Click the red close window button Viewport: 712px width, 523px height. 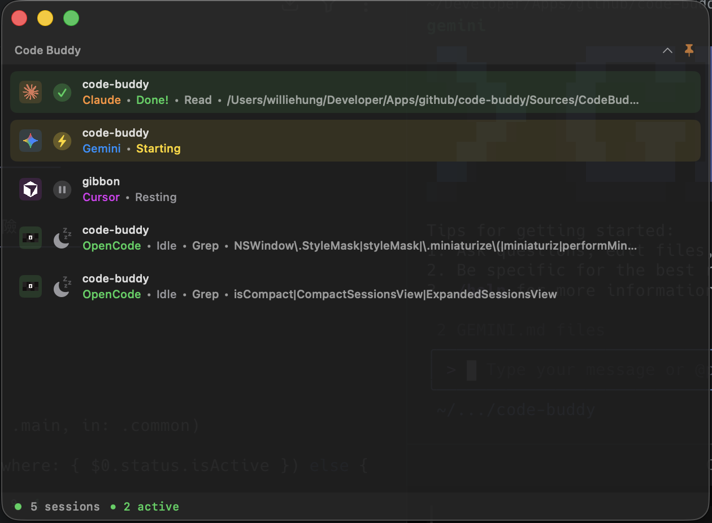[x=19, y=18]
